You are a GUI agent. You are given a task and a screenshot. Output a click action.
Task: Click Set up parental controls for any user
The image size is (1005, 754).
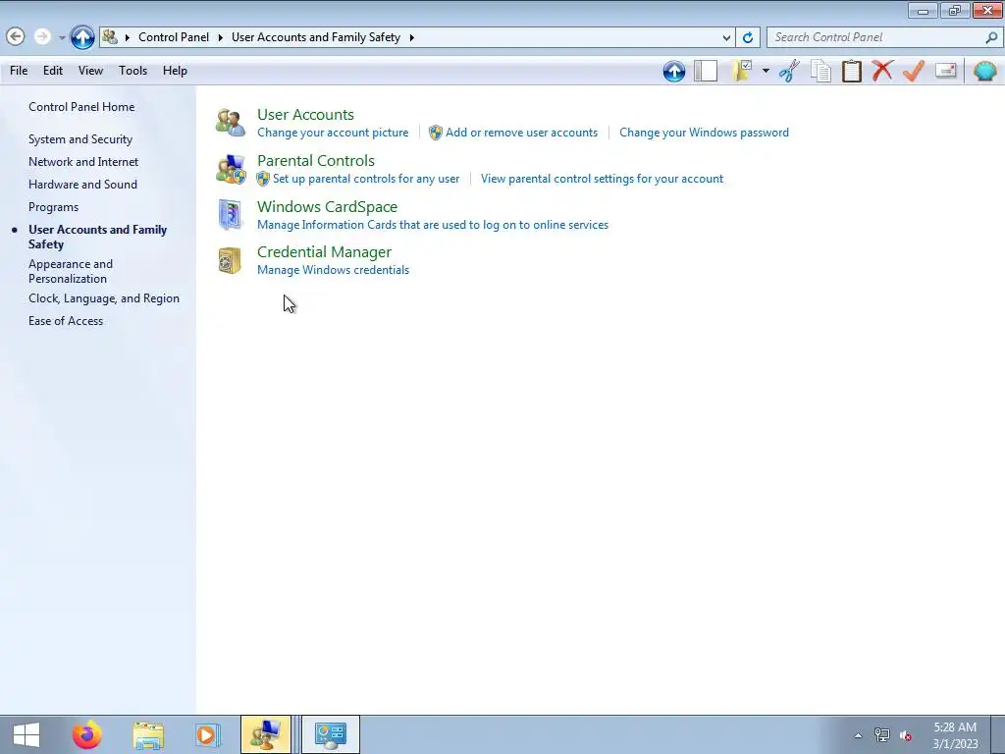[366, 179]
